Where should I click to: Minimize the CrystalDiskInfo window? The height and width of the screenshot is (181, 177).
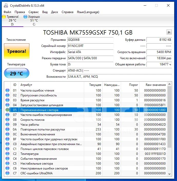tap(145, 5)
